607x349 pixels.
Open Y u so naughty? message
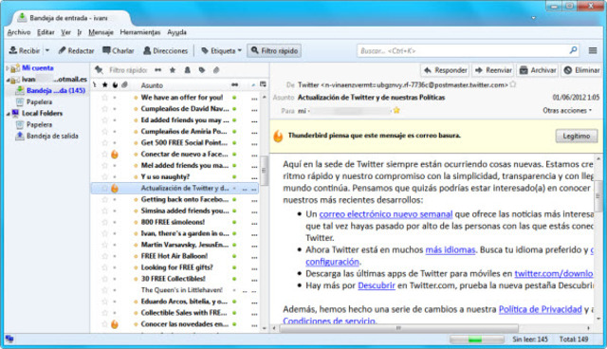pos(165,176)
